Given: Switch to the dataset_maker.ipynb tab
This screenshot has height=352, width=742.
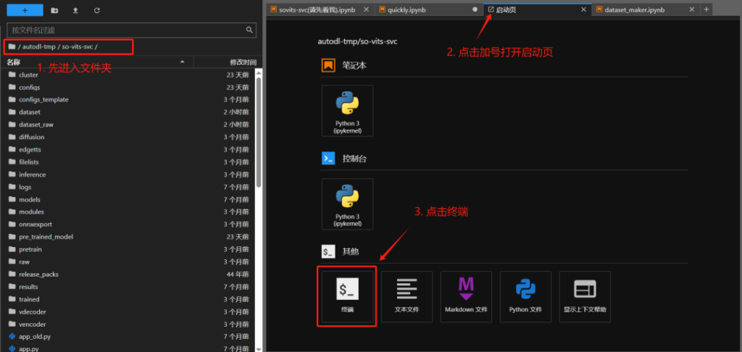Looking at the screenshot, I should click(x=635, y=9).
